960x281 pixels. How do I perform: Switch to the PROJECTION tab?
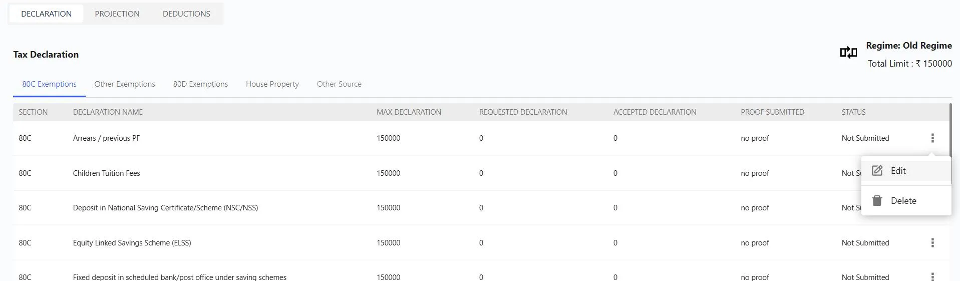pyautogui.click(x=117, y=14)
